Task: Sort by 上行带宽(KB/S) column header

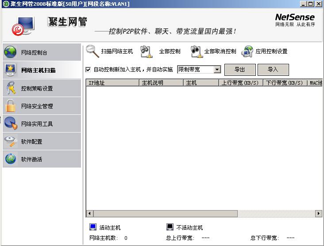Action: coord(241,83)
